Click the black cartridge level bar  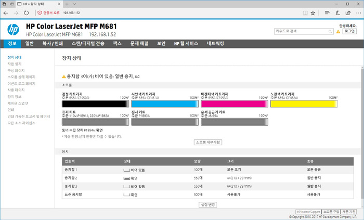click(95, 104)
